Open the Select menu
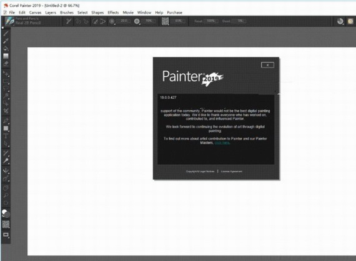This screenshot has height=261, width=356. (82, 12)
